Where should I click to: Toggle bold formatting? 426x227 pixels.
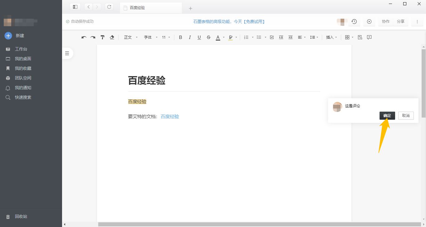pyautogui.click(x=180, y=37)
